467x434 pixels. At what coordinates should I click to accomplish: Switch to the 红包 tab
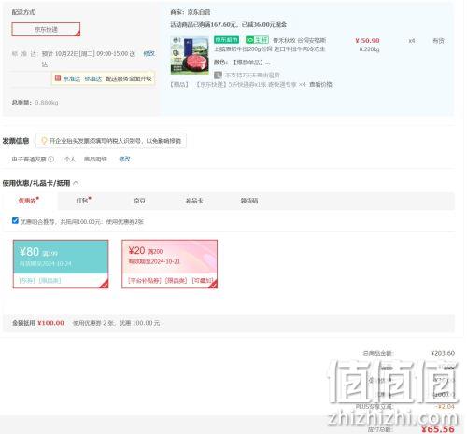[83, 201]
